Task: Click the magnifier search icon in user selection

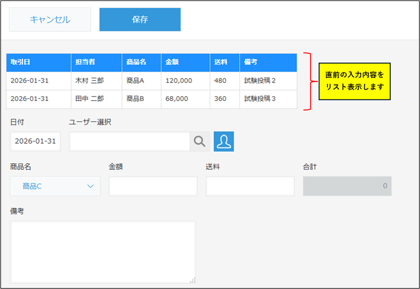Action: 200,141
